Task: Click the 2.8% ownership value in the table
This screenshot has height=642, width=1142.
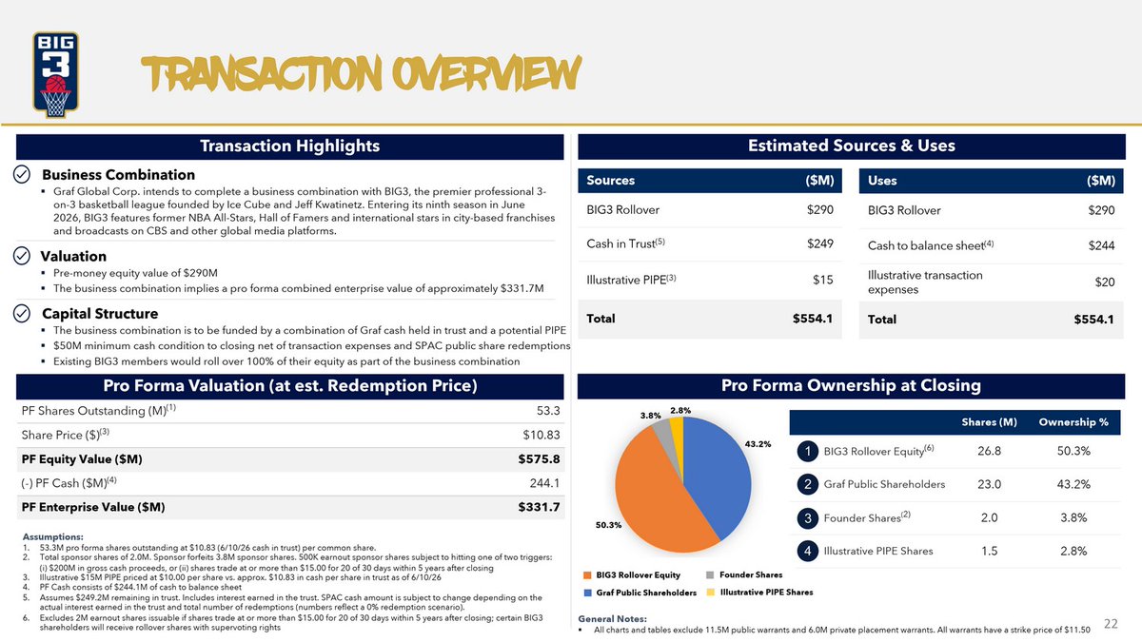Action: pos(1073,551)
